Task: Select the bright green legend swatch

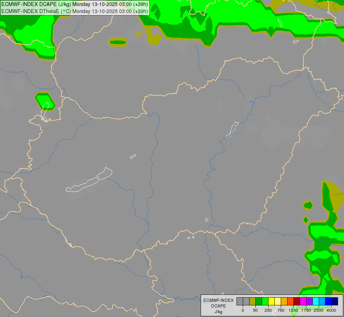Action: [265, 301]
